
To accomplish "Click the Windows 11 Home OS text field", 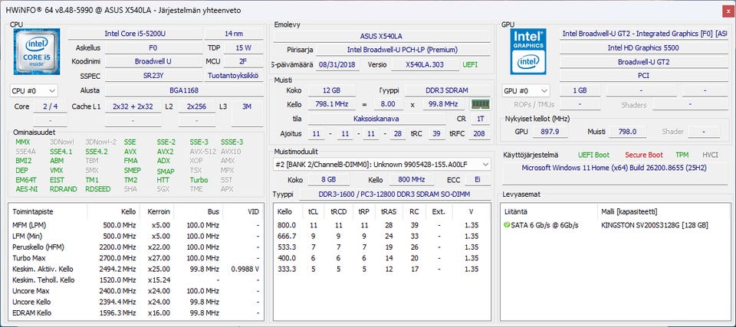I will (614, 168).
